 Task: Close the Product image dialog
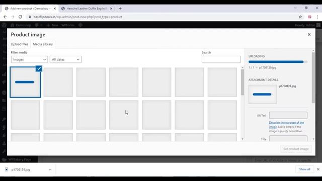(x=309, y=35)
